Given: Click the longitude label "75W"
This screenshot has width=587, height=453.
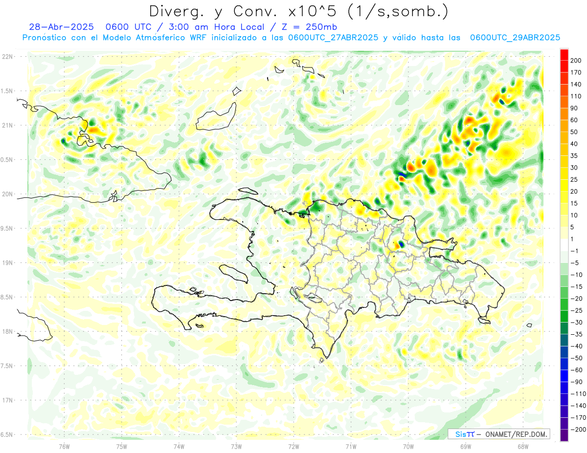Looking at the screenshot, I should pyautogui.click(x=122, y=447).
